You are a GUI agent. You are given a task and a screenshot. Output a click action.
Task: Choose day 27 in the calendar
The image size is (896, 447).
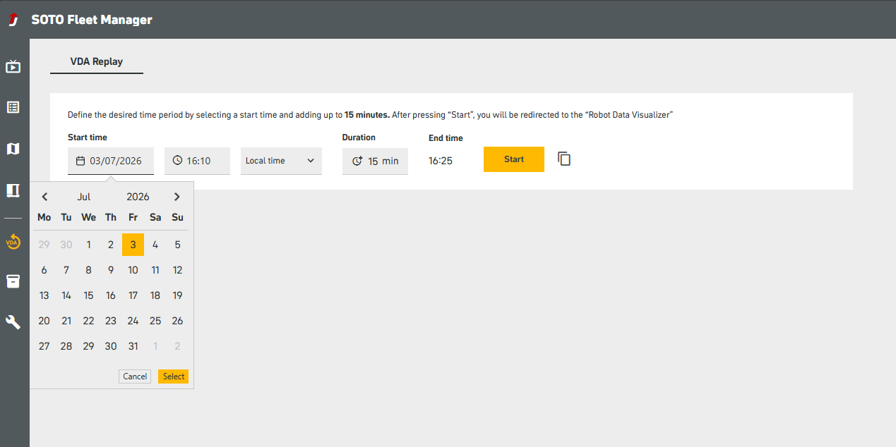pyautogui.click(x=44, y=346)
